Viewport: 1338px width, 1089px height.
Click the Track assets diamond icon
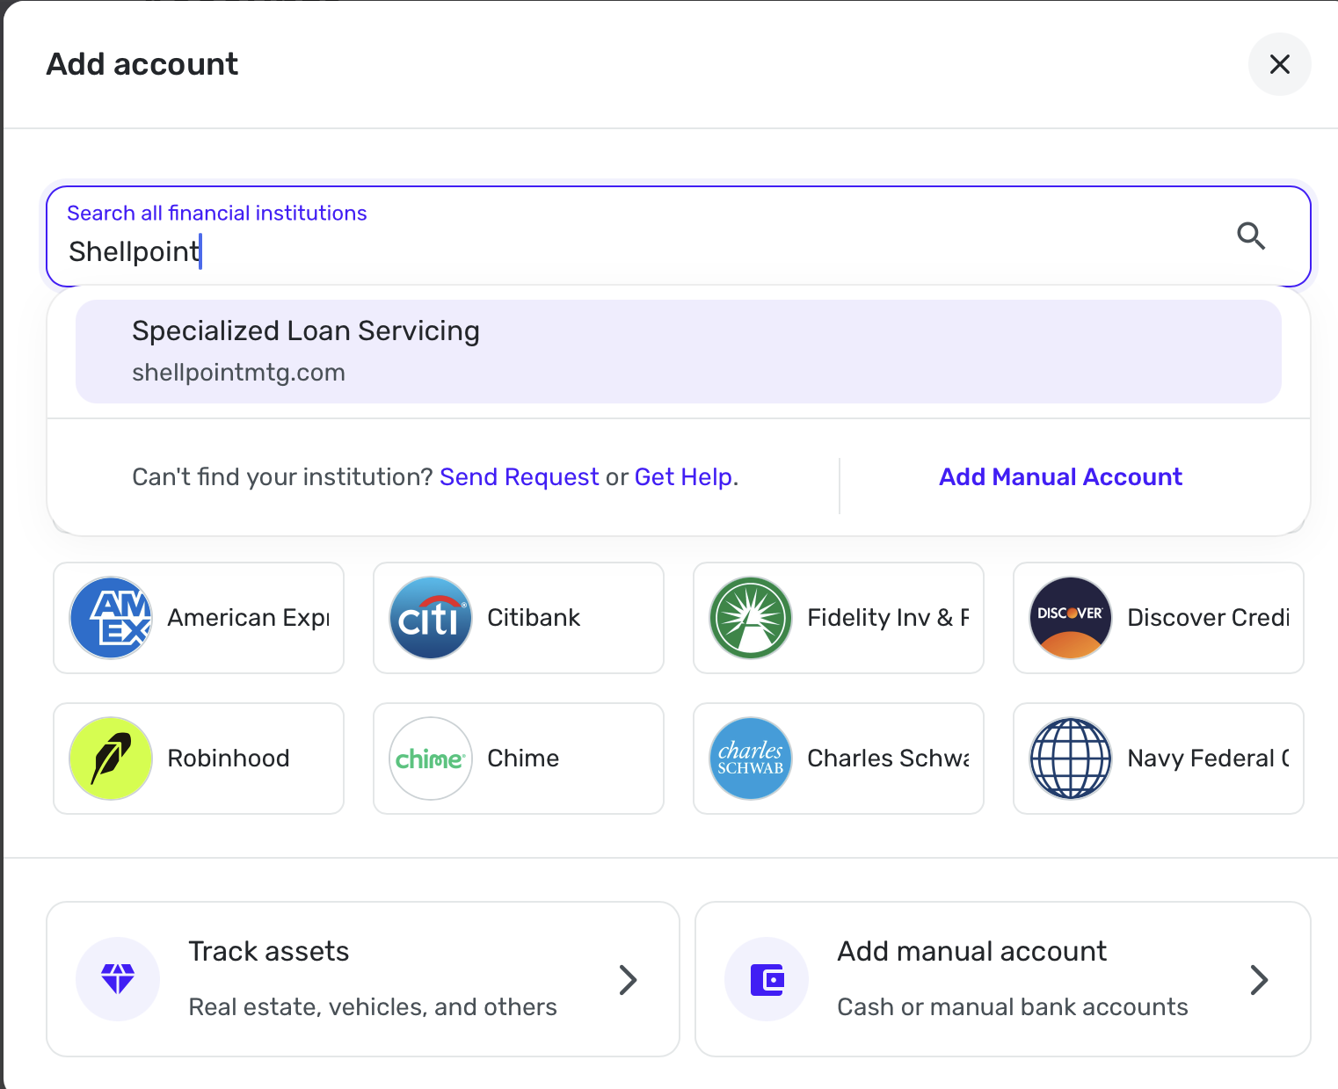(x=118, y=979)
